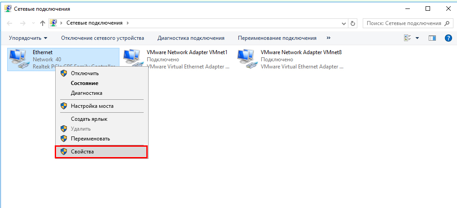The width and height of the screenshot is (457, 208).
Task: Open the Упорядочить dropdown
Action: 28,38
